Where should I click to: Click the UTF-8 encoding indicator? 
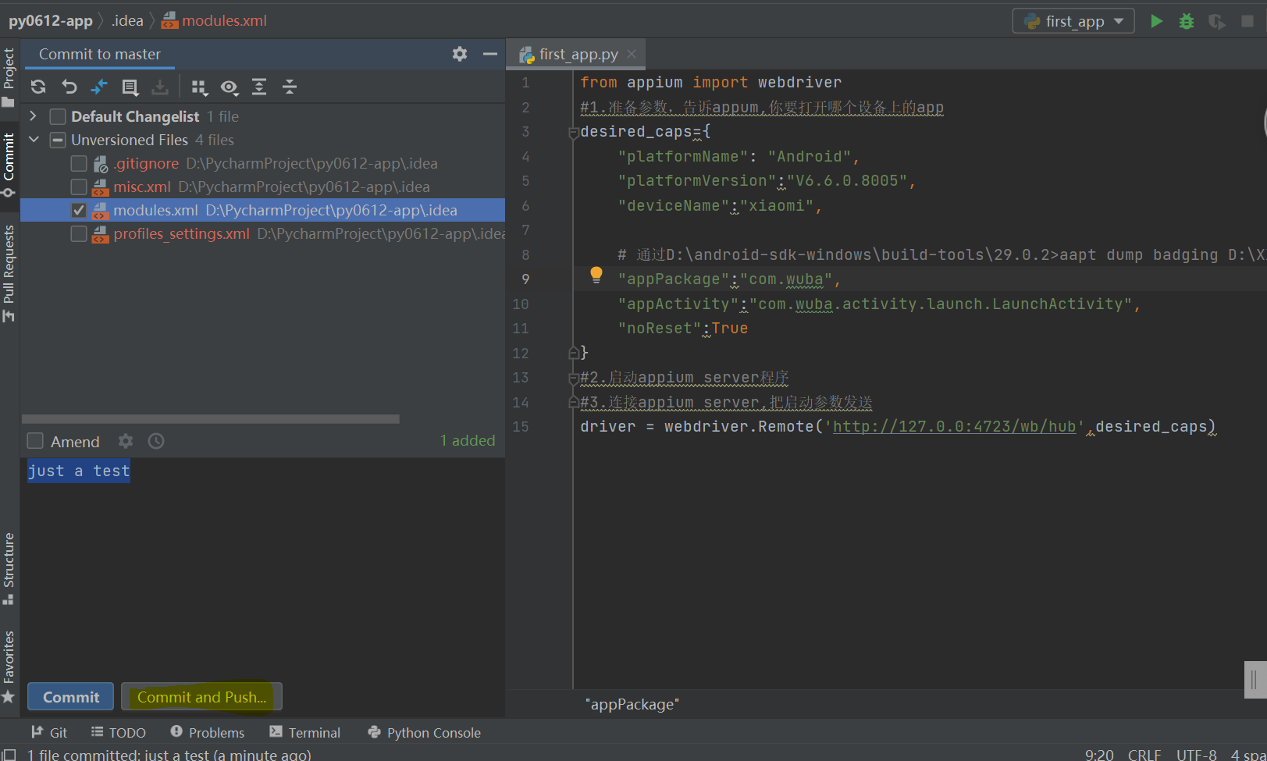point(1196,754)
